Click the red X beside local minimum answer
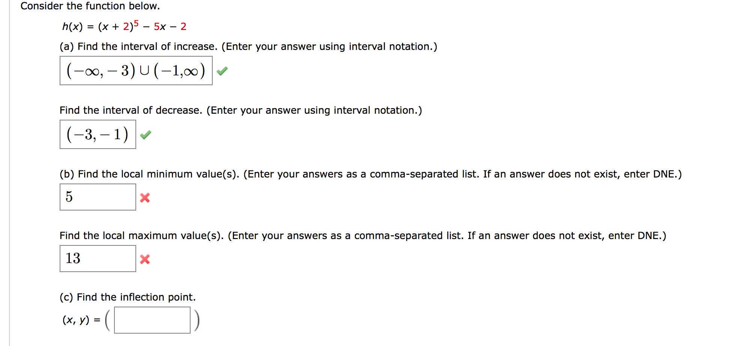 tap(145, 198)
